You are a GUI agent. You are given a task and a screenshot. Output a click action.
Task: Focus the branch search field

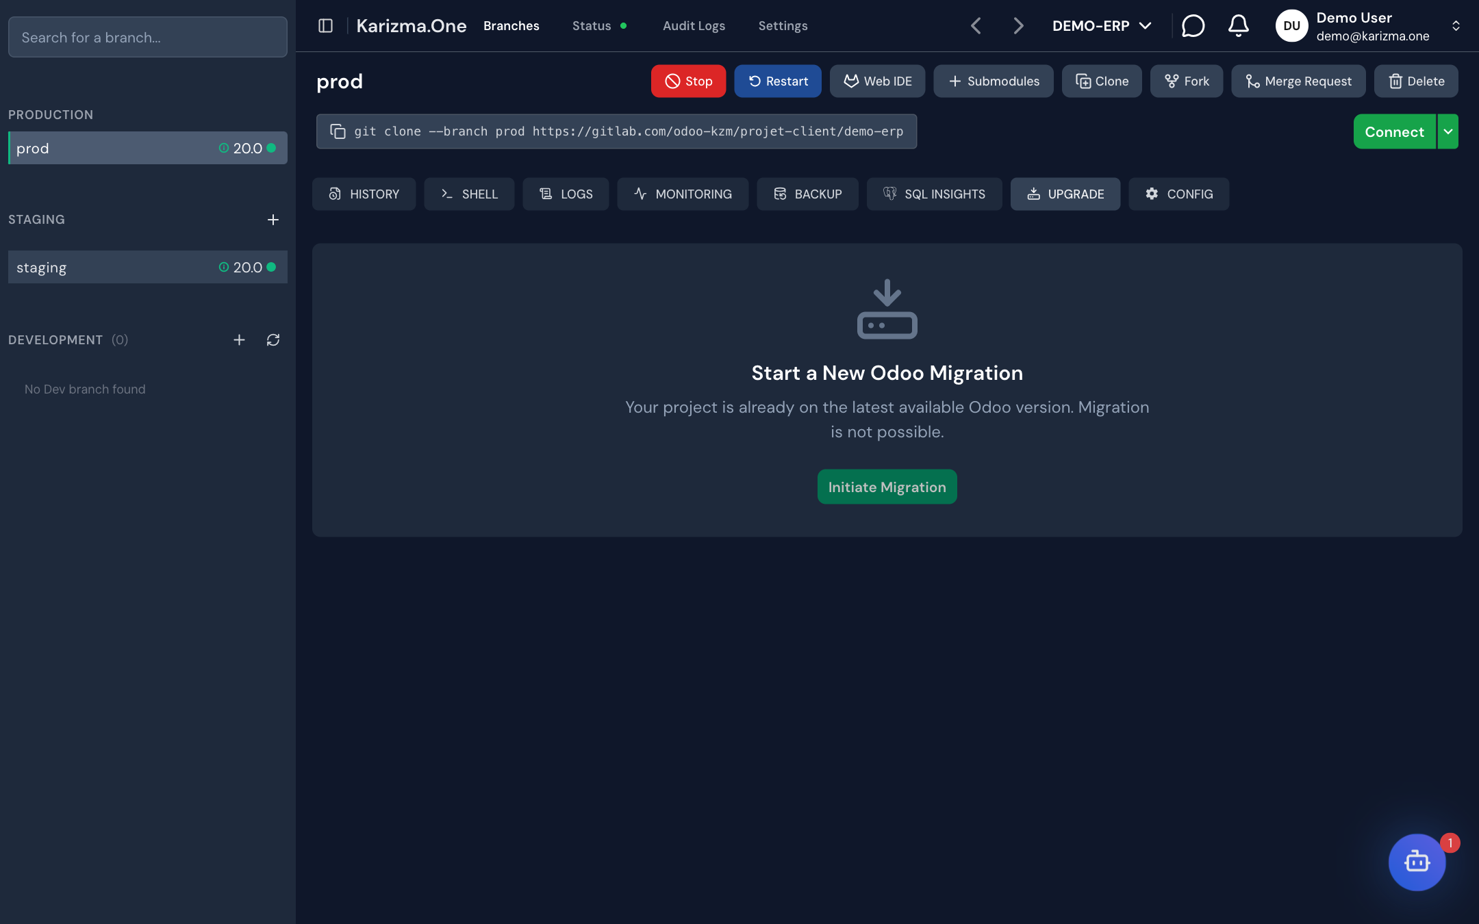coord(148,37)
